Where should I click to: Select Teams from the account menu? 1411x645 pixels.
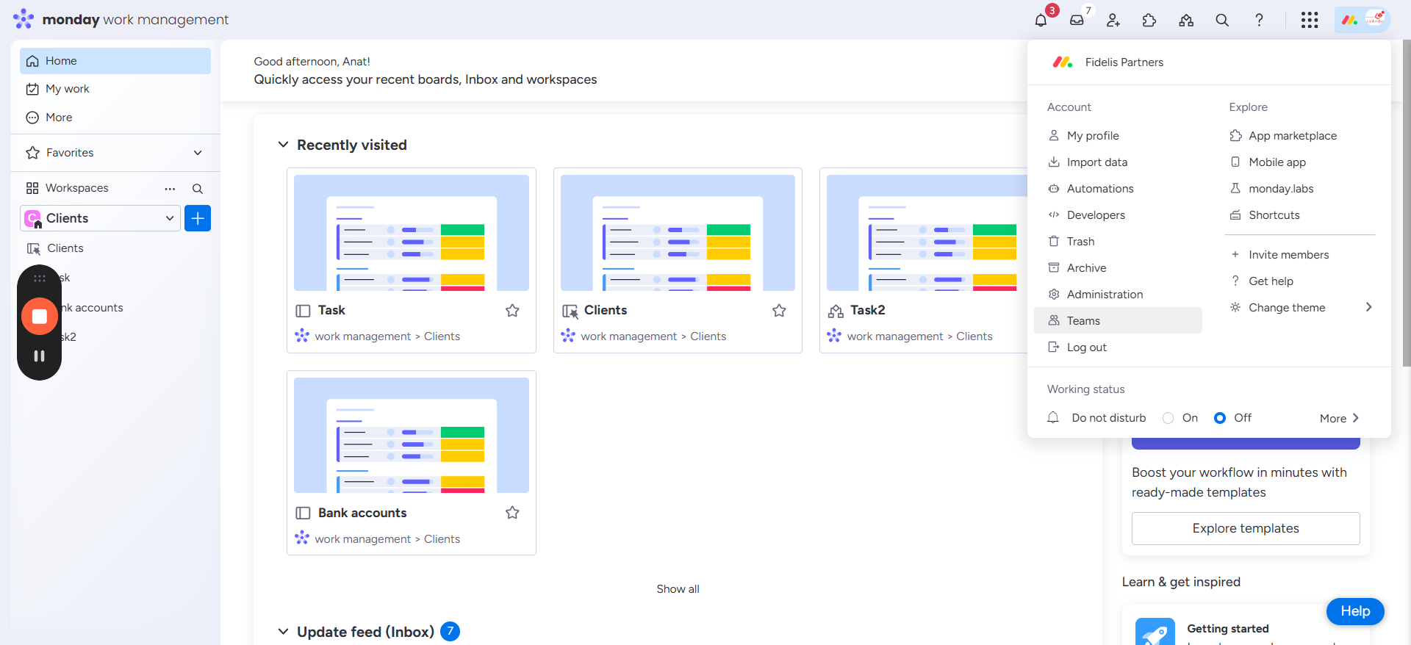click(1083, 321)
